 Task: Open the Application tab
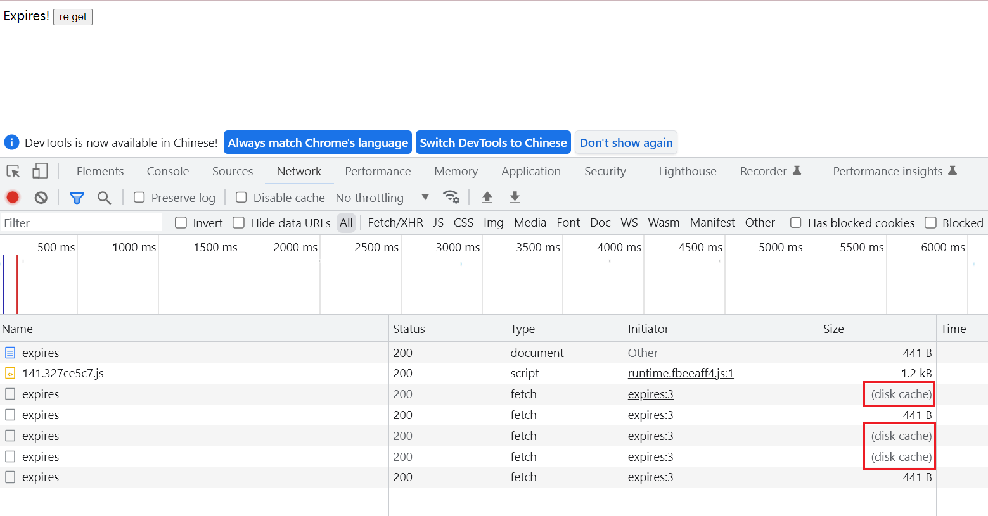[x=531, y=171]
